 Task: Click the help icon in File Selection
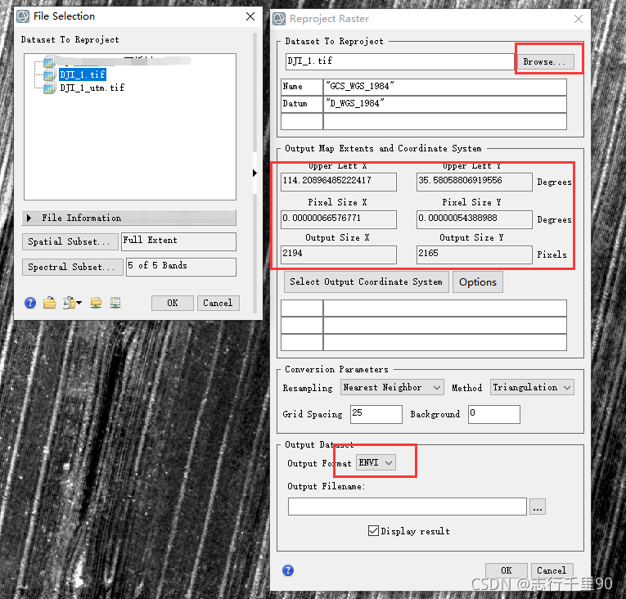pos(30,303)
